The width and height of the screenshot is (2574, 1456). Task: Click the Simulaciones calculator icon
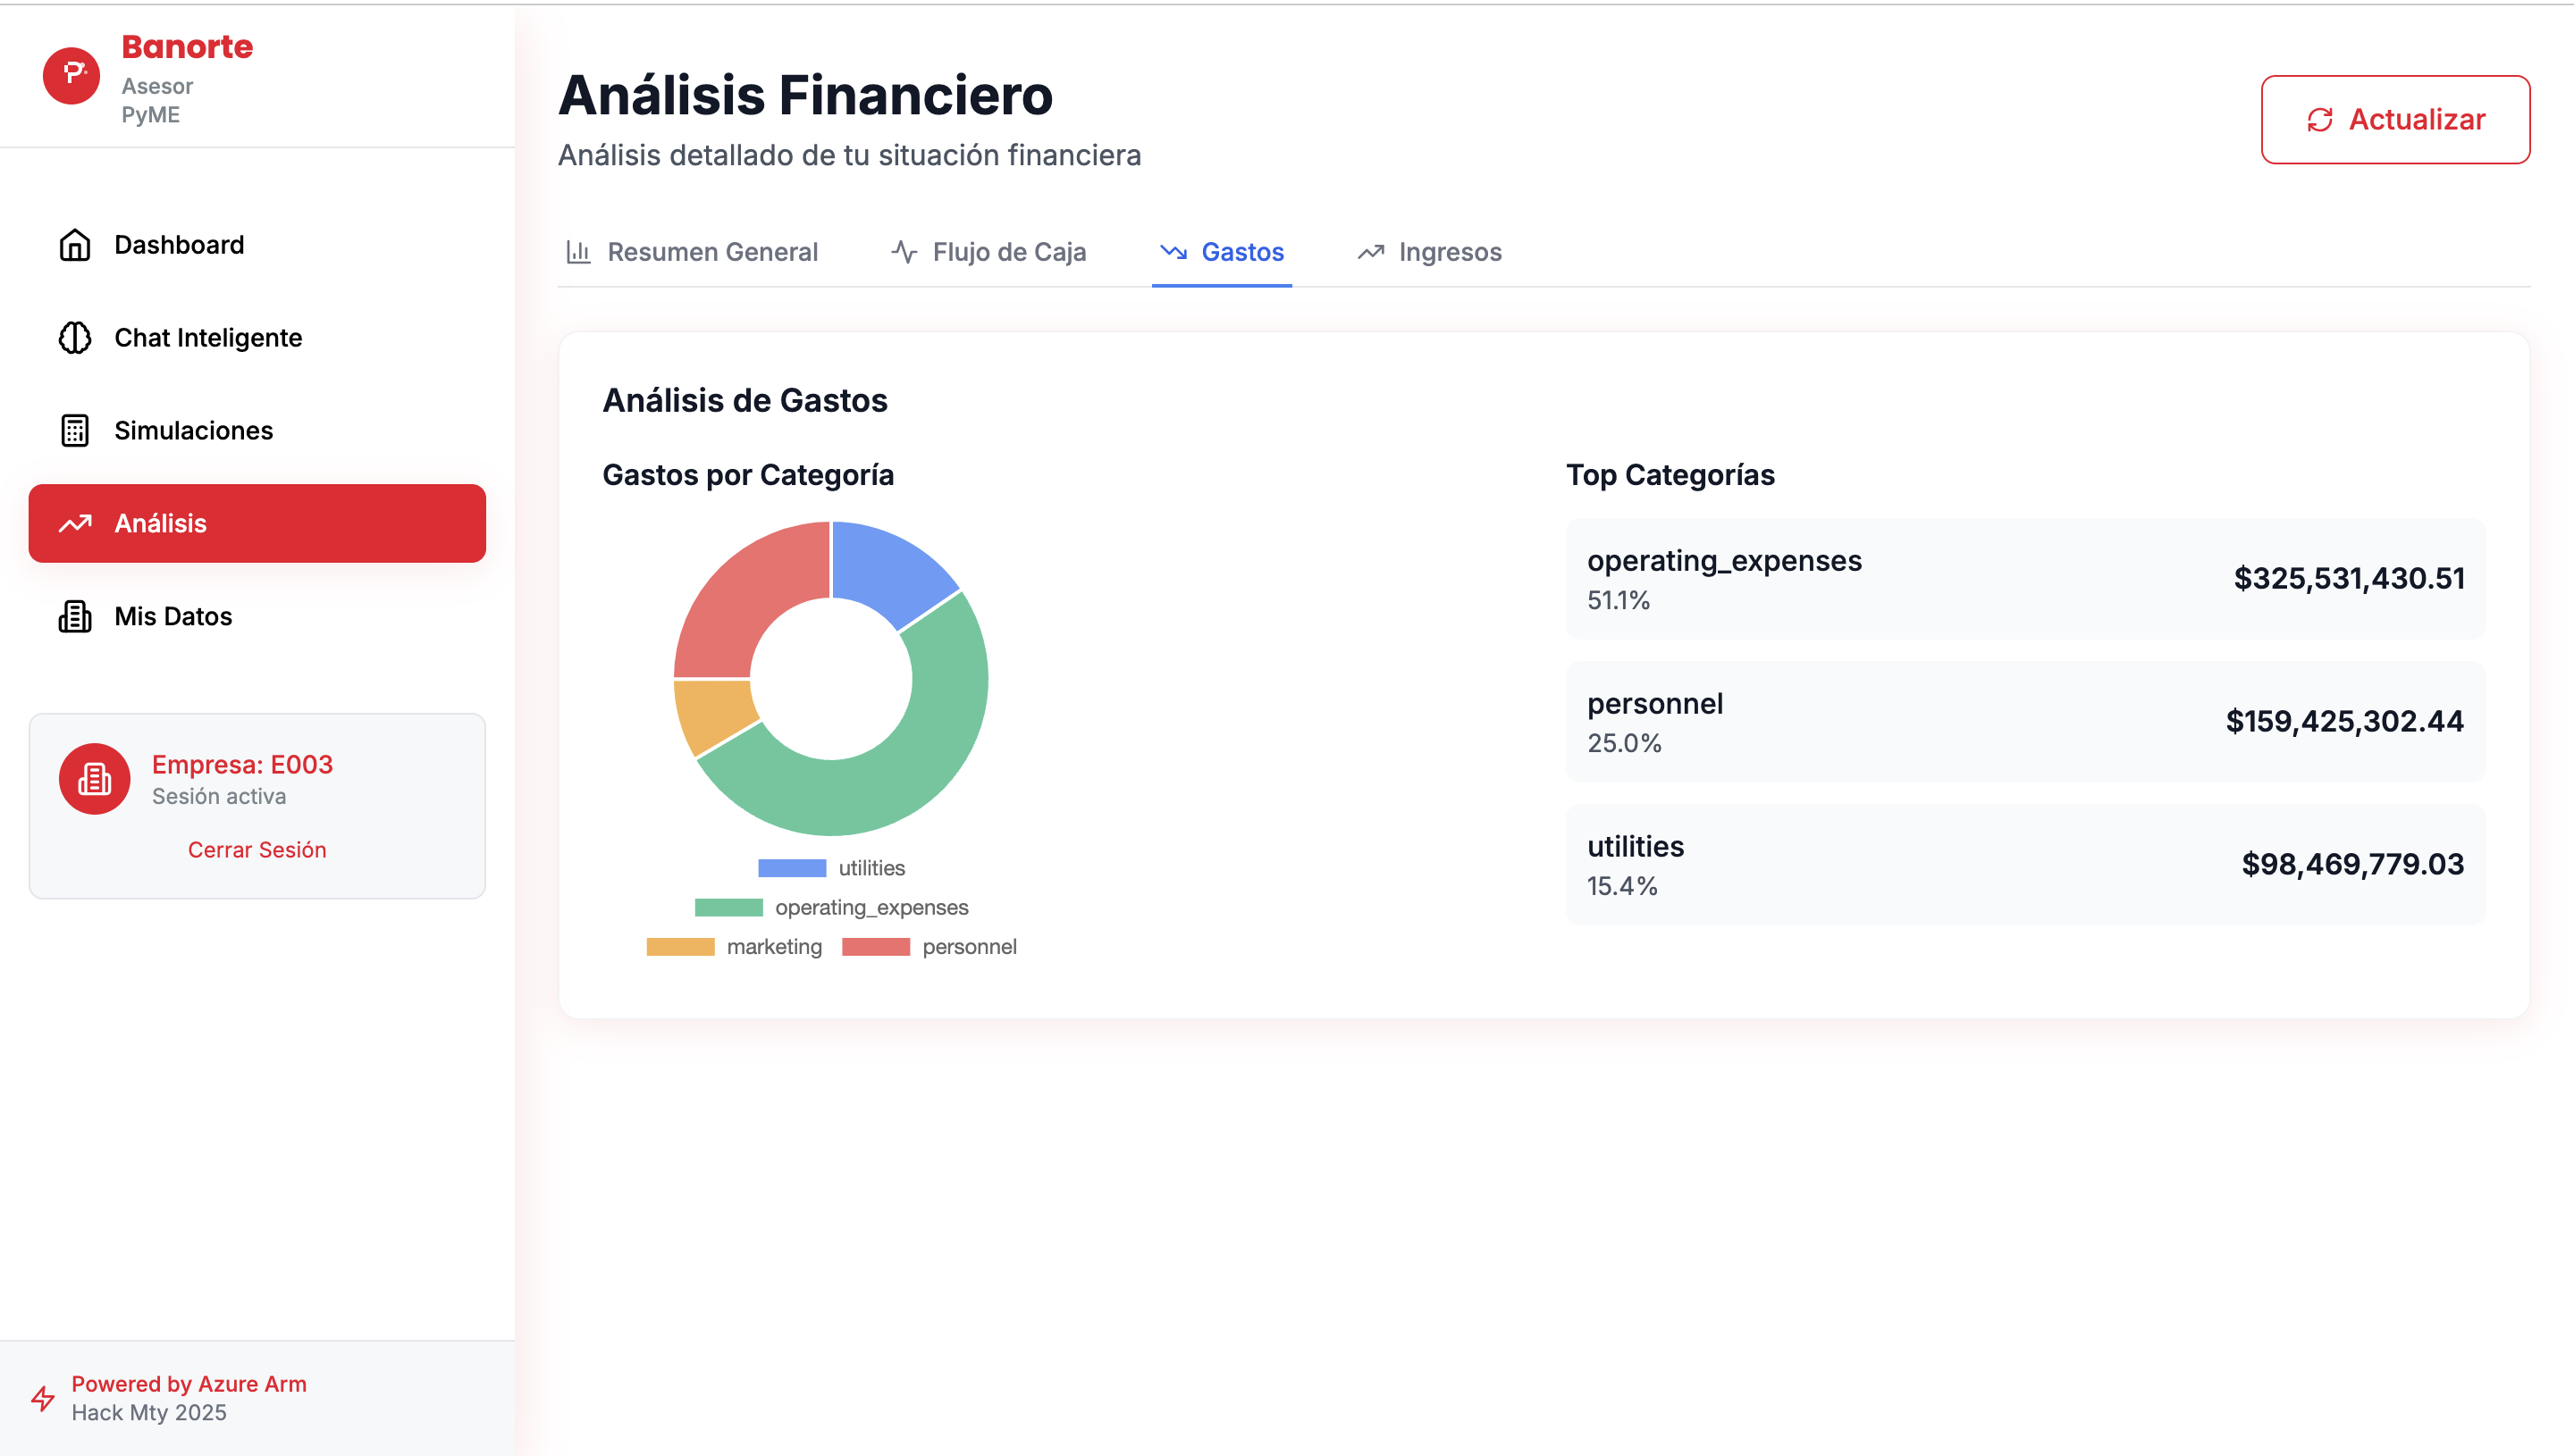(75, 431)
